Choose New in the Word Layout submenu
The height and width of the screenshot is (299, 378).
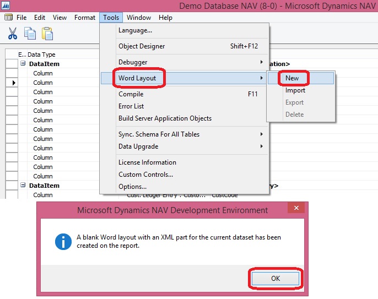[x=292, y=78]
